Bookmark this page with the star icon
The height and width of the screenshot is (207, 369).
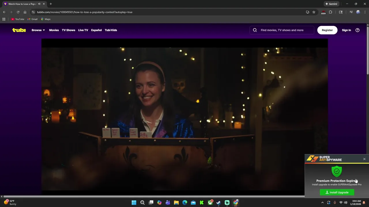coord(314,12)
